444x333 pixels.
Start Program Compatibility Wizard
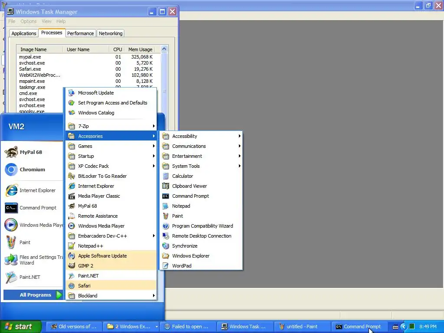[x=201, y=226]
